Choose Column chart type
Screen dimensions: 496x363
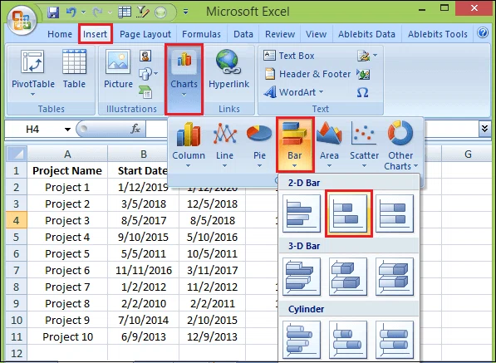pyautogui.click(x=189, y=145)
